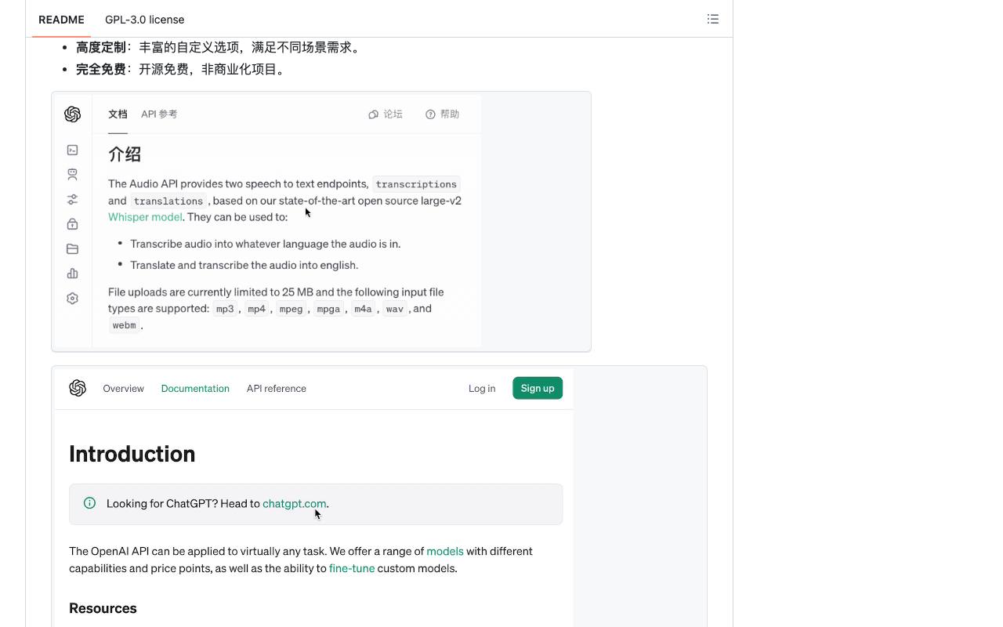Click the 论坛 forum link
Screen dimensions: 1003x627
point(386,114)
